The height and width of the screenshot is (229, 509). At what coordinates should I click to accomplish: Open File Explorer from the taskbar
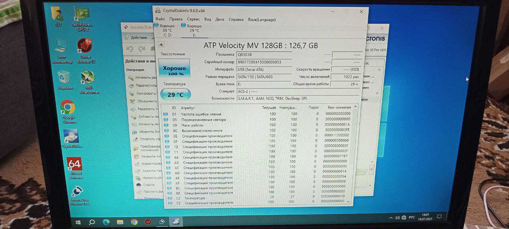[120, 222]
